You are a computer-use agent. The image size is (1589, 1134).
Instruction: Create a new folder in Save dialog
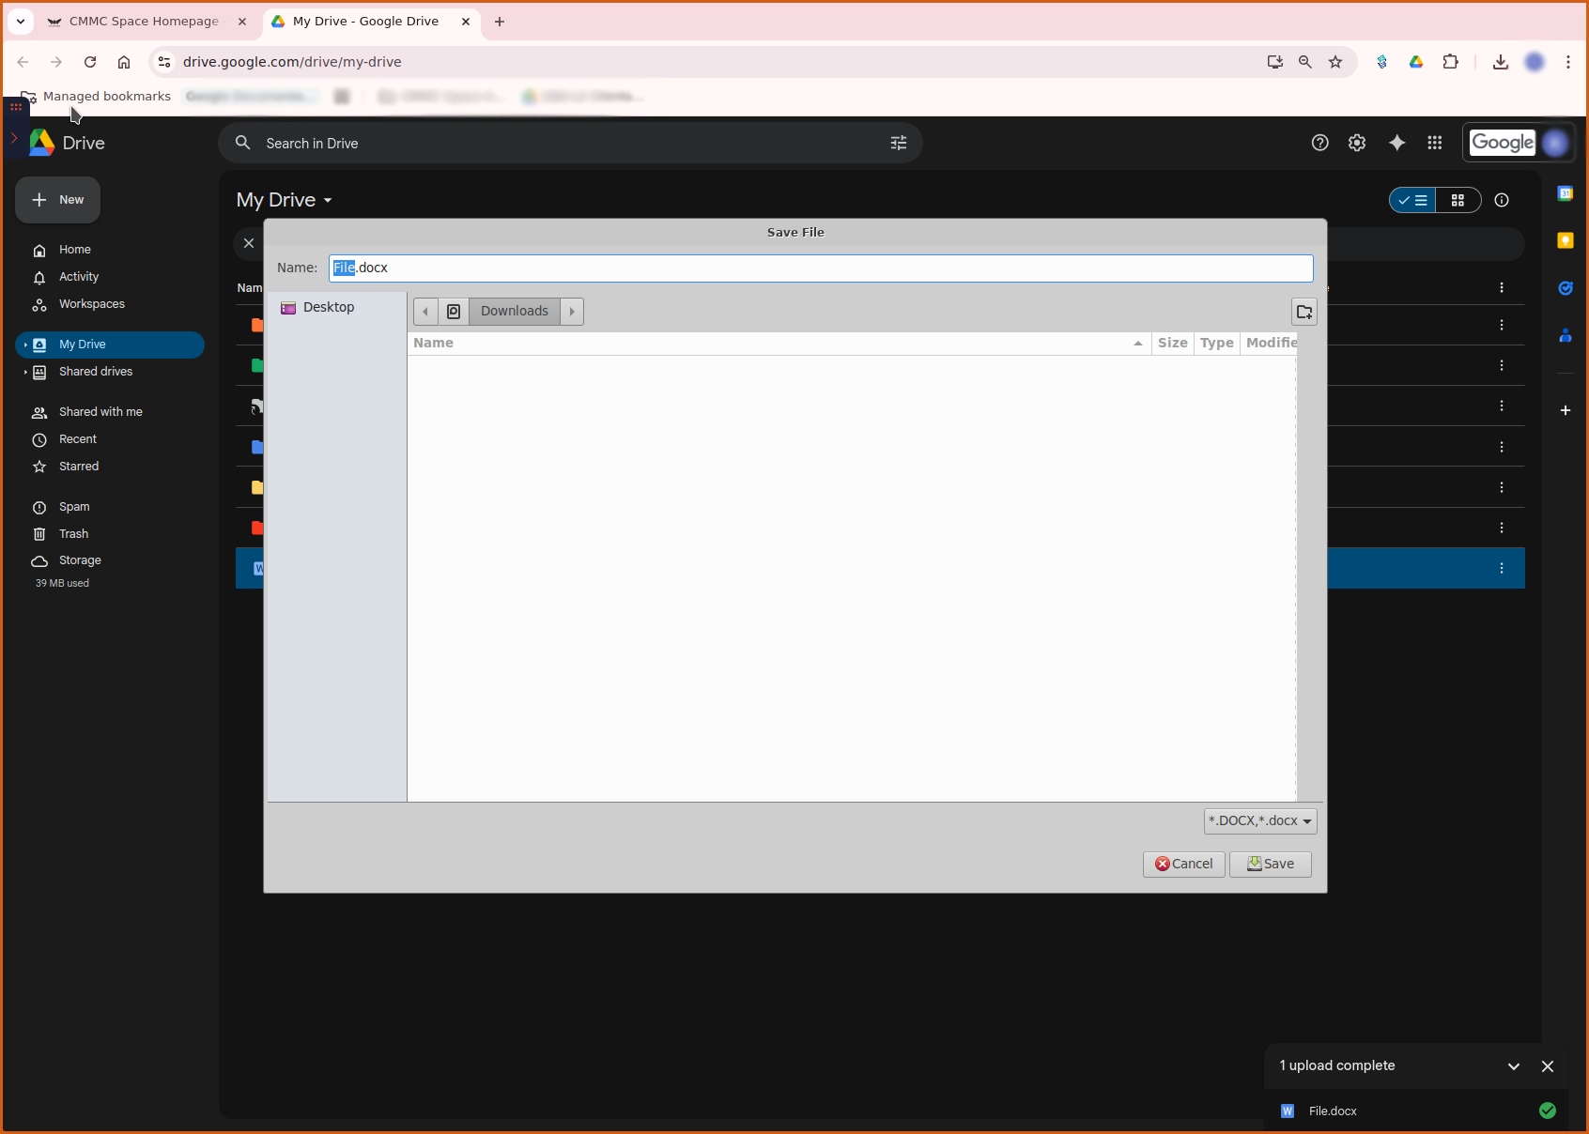(x=1304, y=312)
